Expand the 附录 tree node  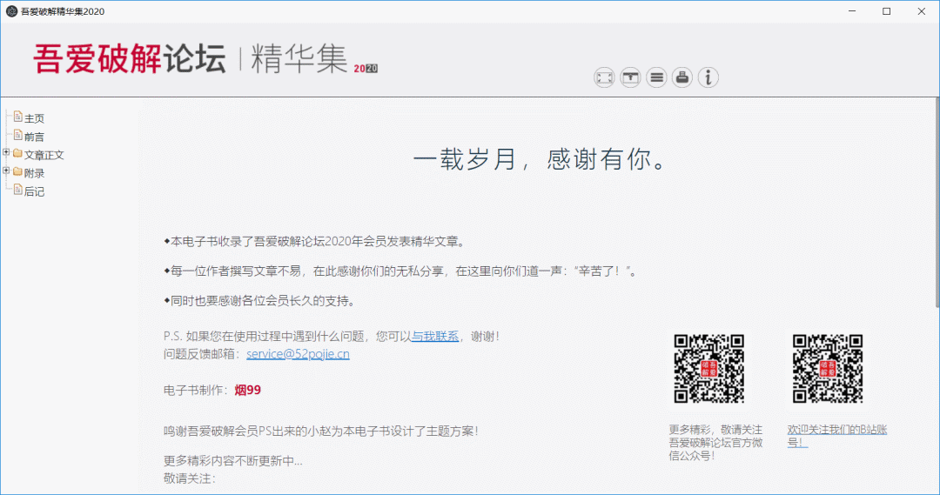tap(6, 171)
